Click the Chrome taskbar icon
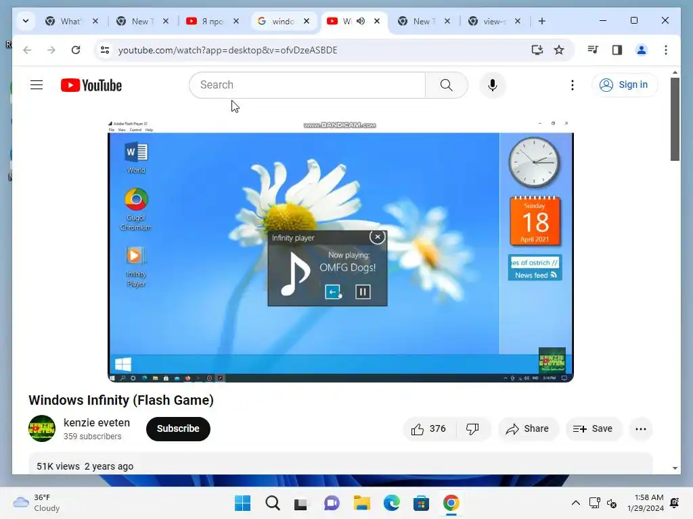The image size is (693, 519). [451, 503]
